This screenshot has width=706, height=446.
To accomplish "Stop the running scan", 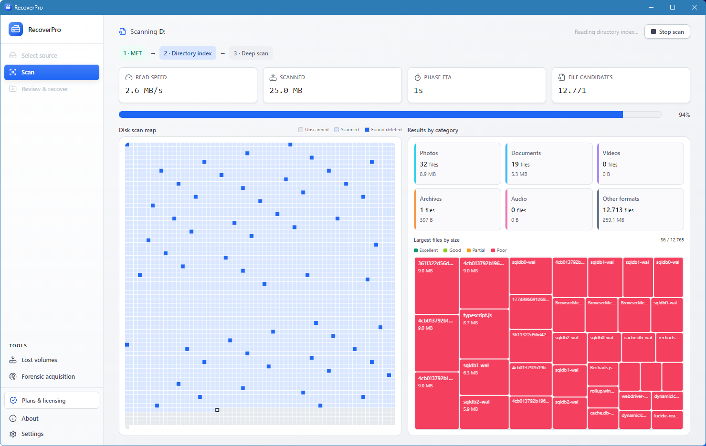I will point(667,31).
